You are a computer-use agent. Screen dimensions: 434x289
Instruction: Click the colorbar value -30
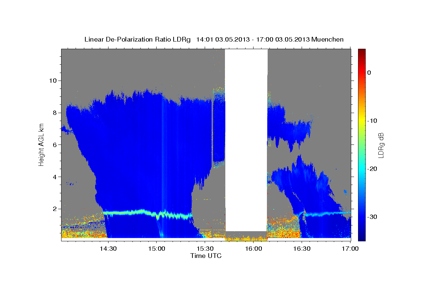pyautogui.click(x=373, y=217)
